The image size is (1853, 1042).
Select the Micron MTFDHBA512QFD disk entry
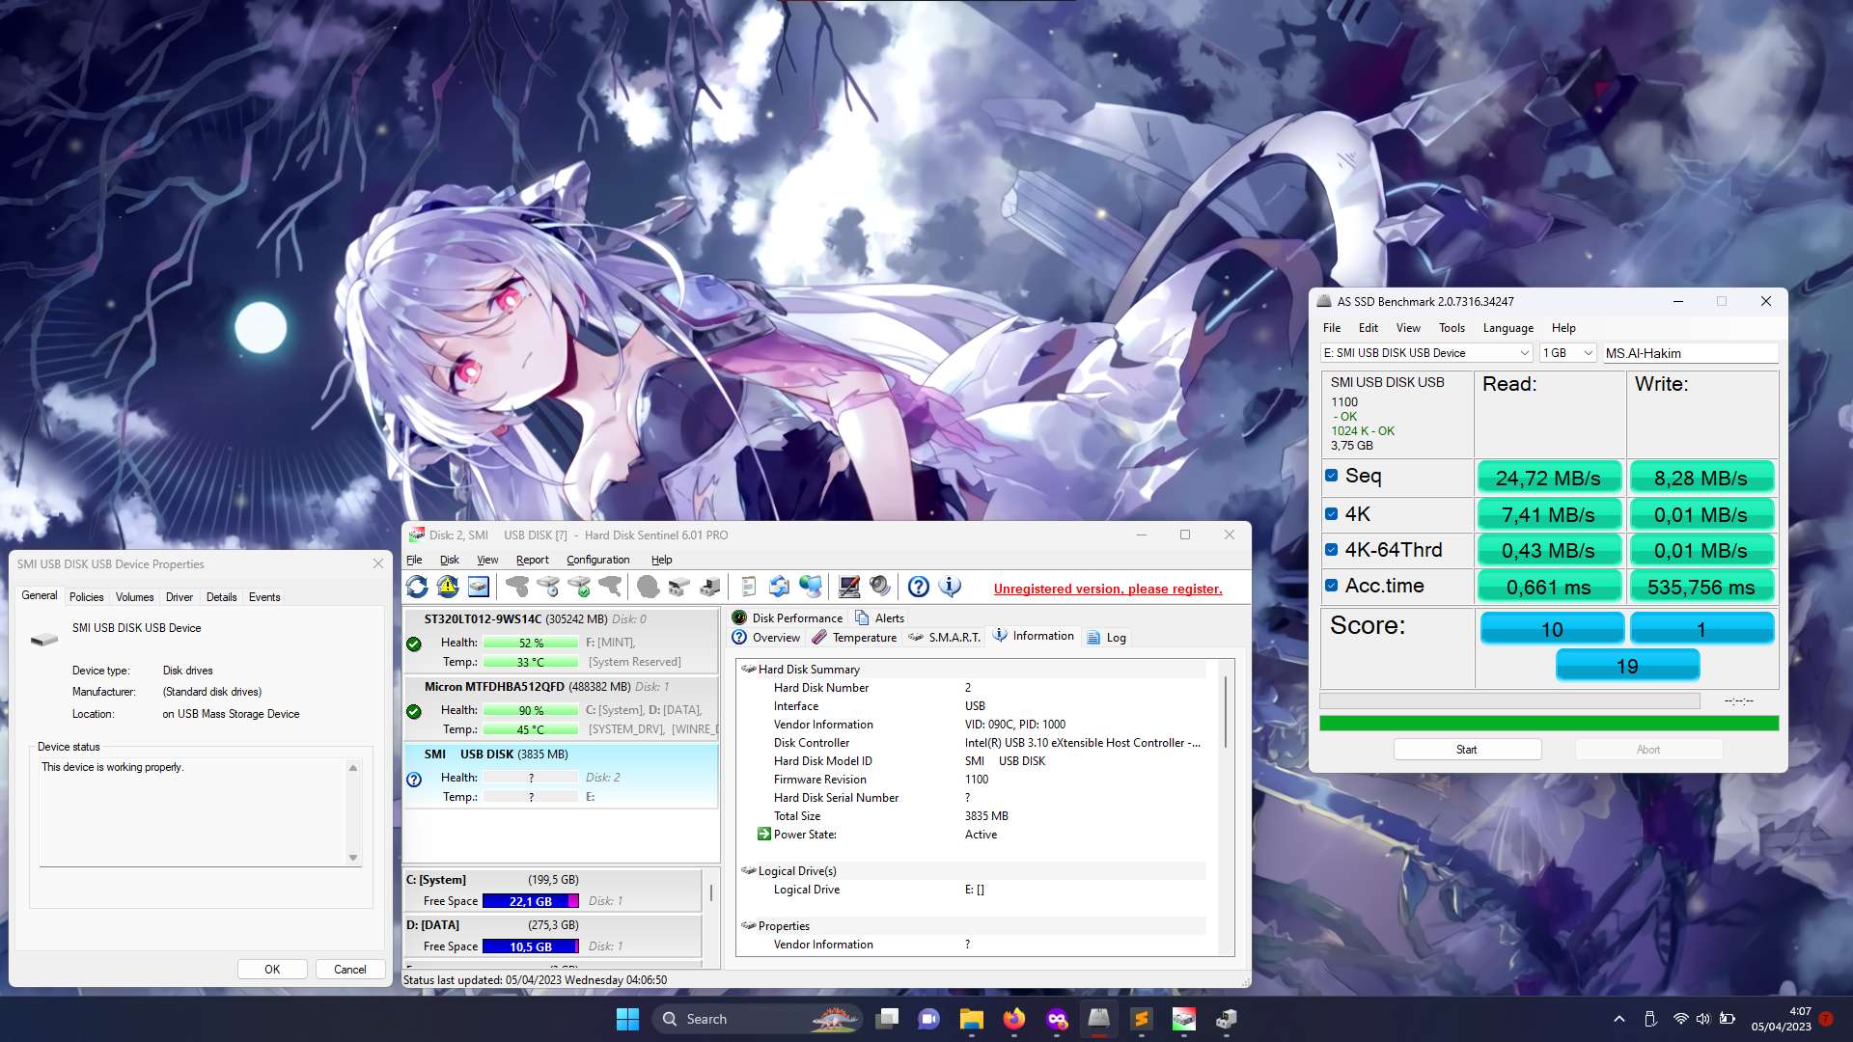[x=561, y=708]
